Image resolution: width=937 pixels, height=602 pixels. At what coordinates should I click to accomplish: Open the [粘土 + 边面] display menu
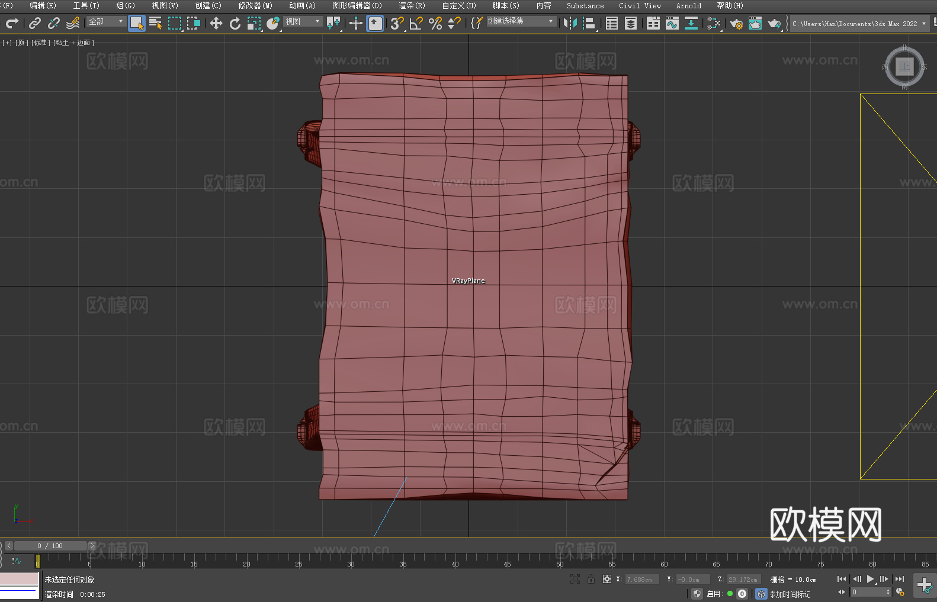pyautogui.click(x=73, y=43)
